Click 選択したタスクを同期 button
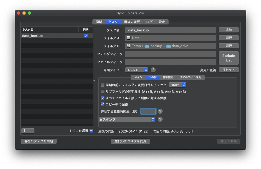Viewport: 261px width, 169px height. 130,141
